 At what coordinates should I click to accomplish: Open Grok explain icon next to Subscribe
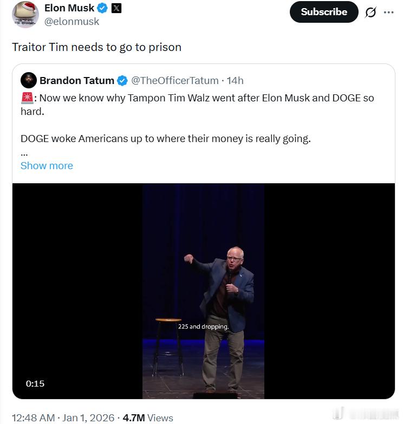pyautogui.click(x=370, y=12)
